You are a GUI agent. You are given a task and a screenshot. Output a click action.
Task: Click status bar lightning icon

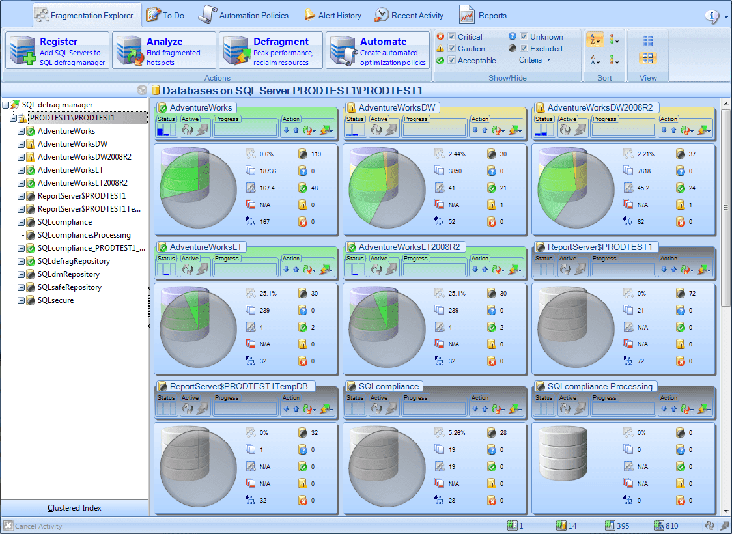tap(724, 526)
